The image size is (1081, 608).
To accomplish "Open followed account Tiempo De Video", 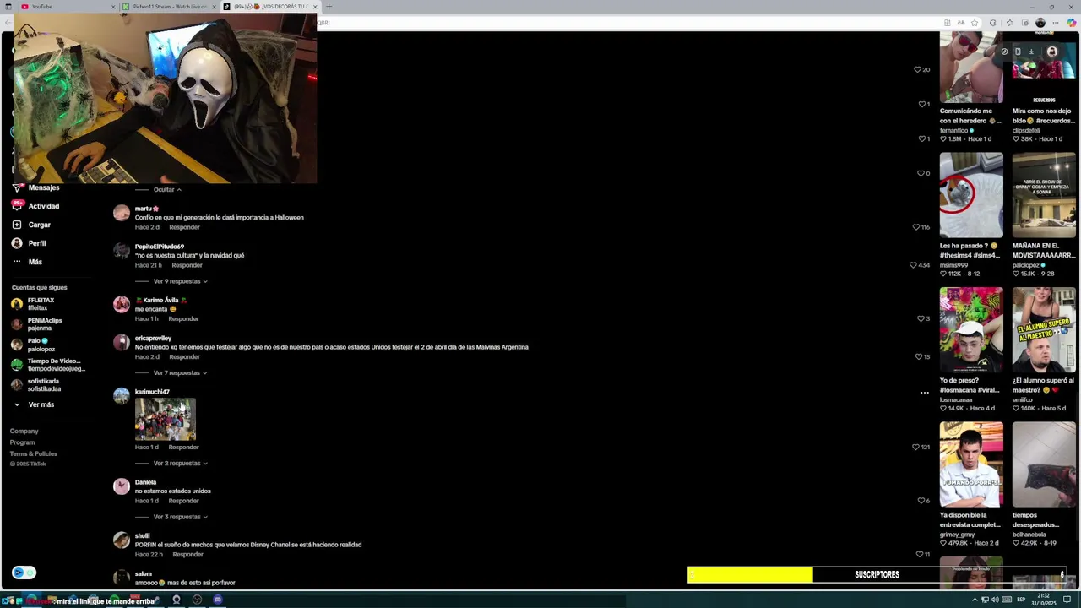I will 47,365.
